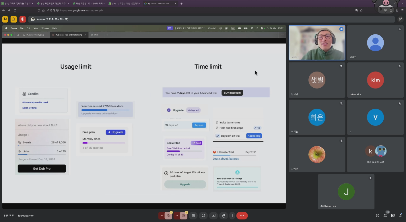Image resolution: width=406 pixels, height=222 pixels.
Task: Click the Figma home icon
Action: [x=18, y=35]
